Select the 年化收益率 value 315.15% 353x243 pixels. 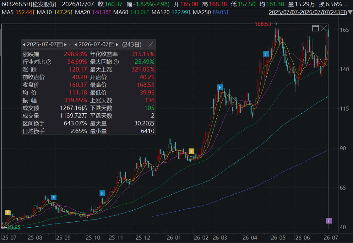(x=143, y=54)
